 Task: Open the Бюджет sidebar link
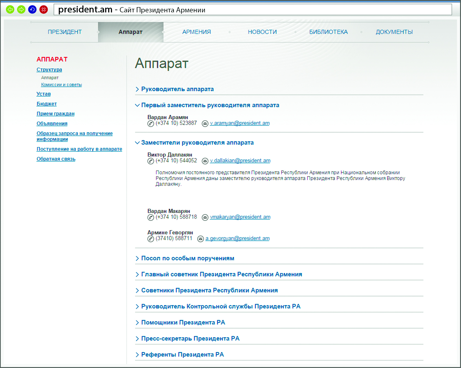pyautogui.click(x=47, y=104)
